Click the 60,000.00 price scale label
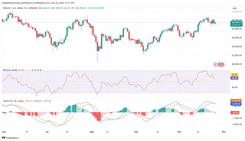 coord(236,38)
